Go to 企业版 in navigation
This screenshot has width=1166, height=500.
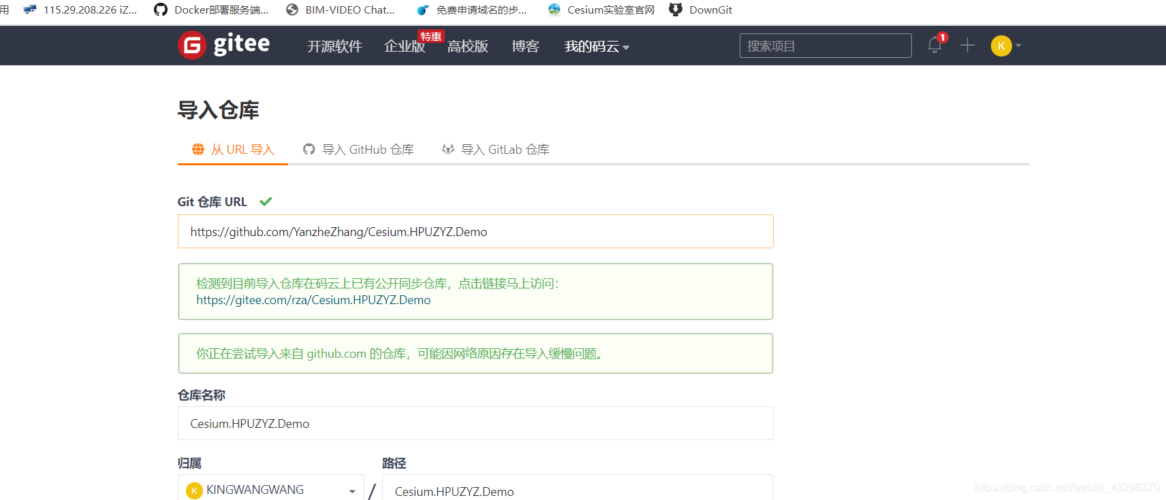tap(405, 46)
